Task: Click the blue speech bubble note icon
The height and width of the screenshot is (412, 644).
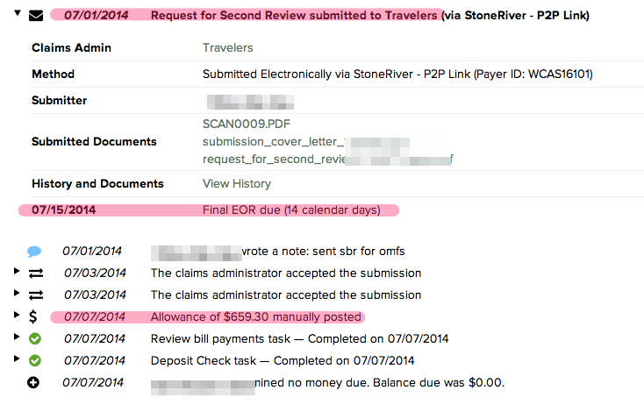Action: pyautogui.click(x=34, y=251)
